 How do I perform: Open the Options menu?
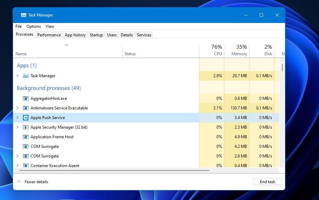coord(33,26)
